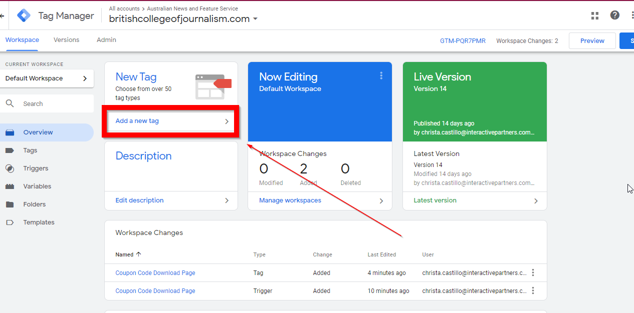Screen dimensions: 634x313
Task: Open the Now Editing card options menu
Action: pyautogui.click(x=381, y=76)
